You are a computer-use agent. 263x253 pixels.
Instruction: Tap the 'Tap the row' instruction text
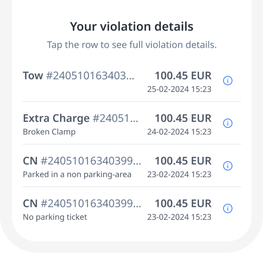(132, 45)
